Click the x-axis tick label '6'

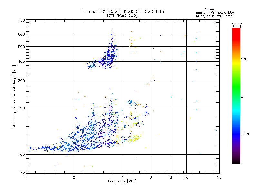[x=151, y=177]
